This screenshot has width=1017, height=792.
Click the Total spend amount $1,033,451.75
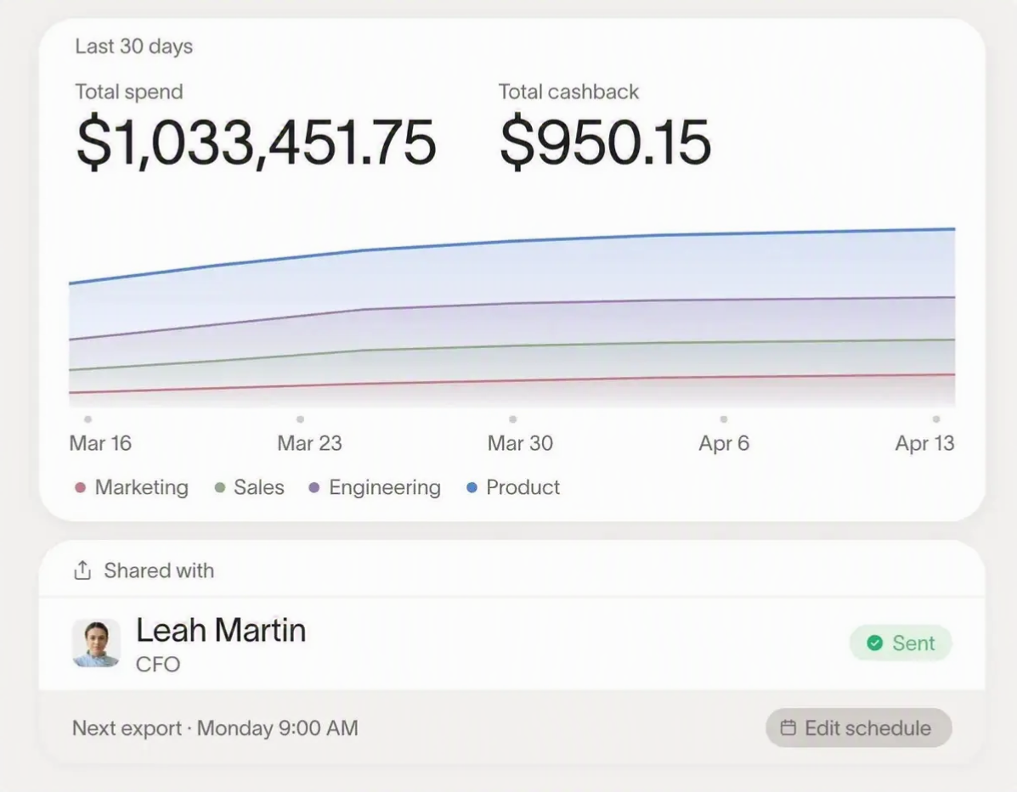(257, 142)
